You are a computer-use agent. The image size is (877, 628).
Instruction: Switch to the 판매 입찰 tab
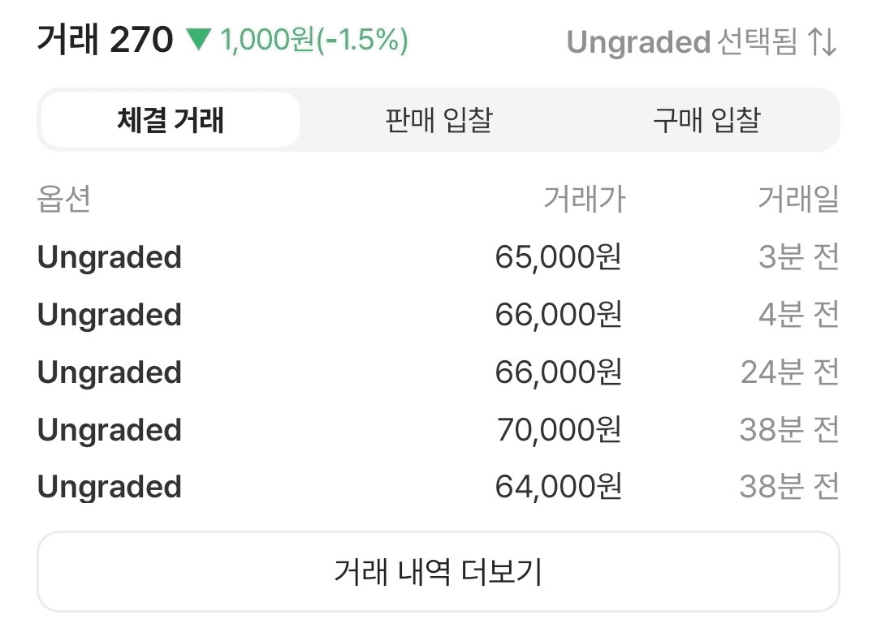pos(438,120)
